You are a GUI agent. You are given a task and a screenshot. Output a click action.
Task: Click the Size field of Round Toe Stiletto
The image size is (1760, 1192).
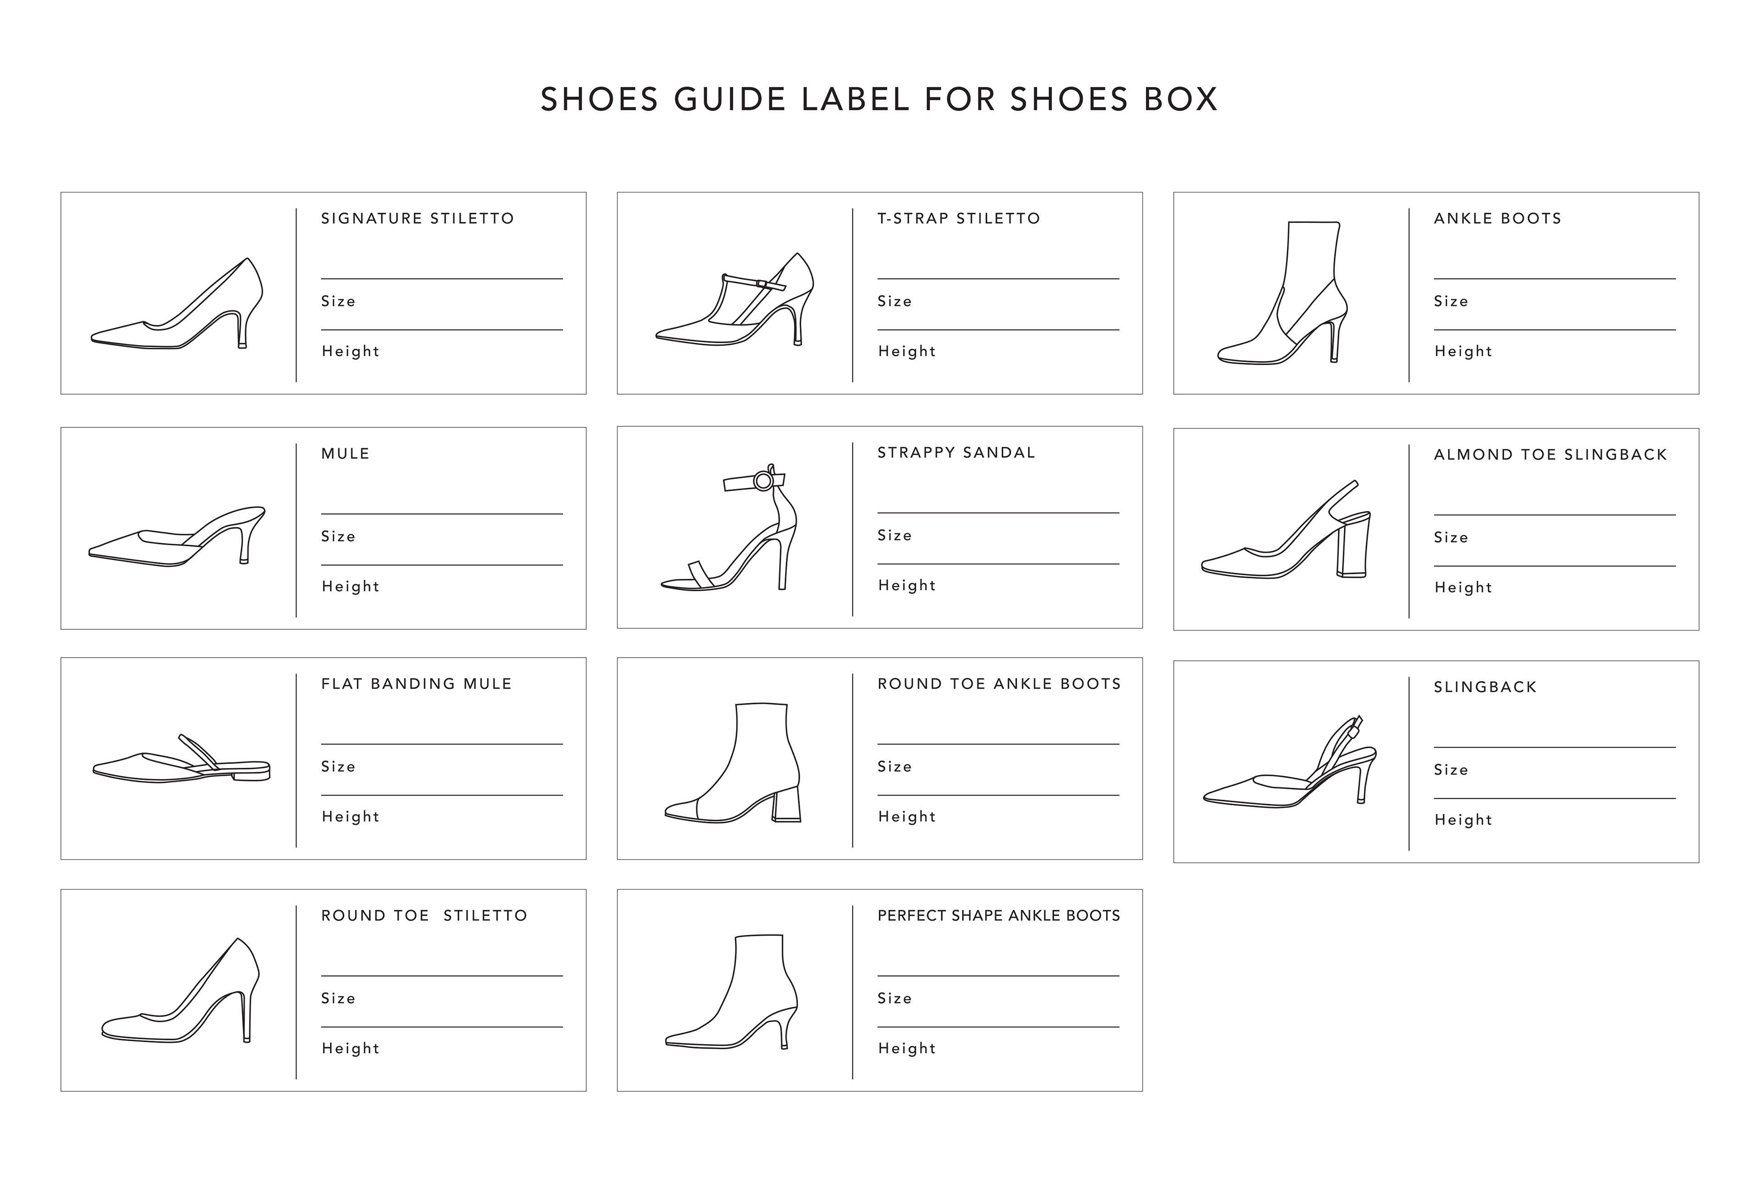tap(441, 1000)
